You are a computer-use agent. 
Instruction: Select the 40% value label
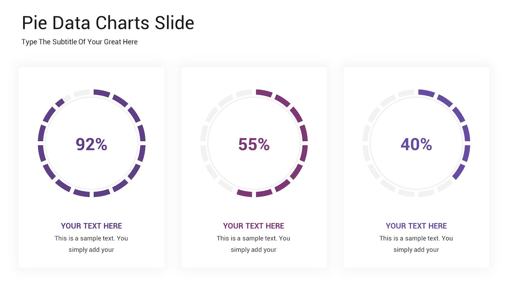click(416, 144)
